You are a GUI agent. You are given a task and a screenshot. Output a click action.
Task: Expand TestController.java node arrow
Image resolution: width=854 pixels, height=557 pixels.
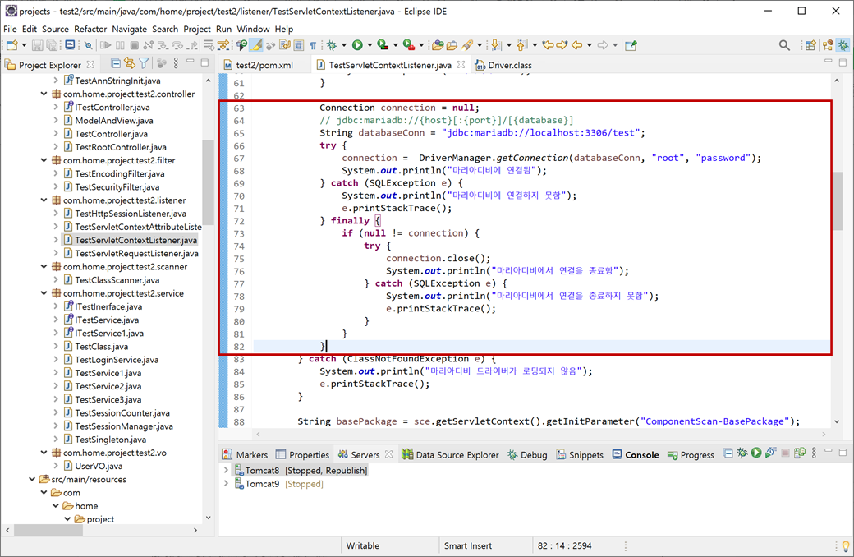pyautogui.click(x=56, y=134)
